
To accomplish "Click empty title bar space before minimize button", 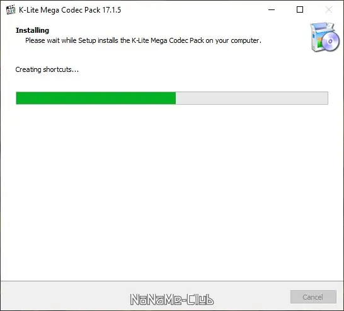I will click(193, 9).
